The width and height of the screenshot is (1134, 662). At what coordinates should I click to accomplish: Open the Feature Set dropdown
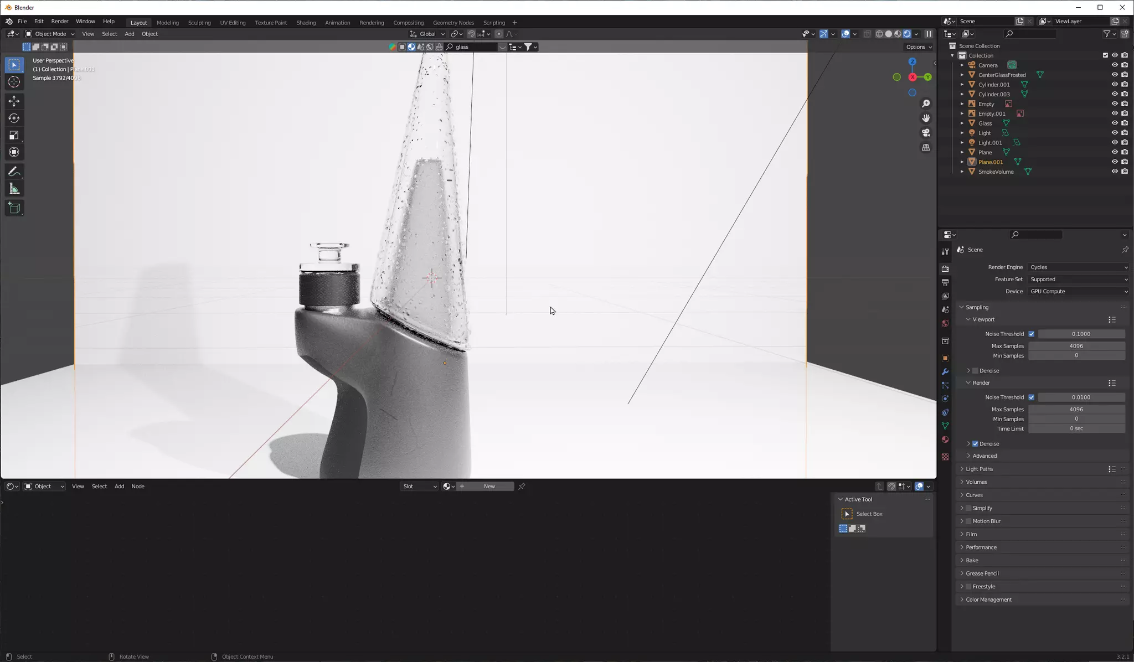tap(1079, 280)
